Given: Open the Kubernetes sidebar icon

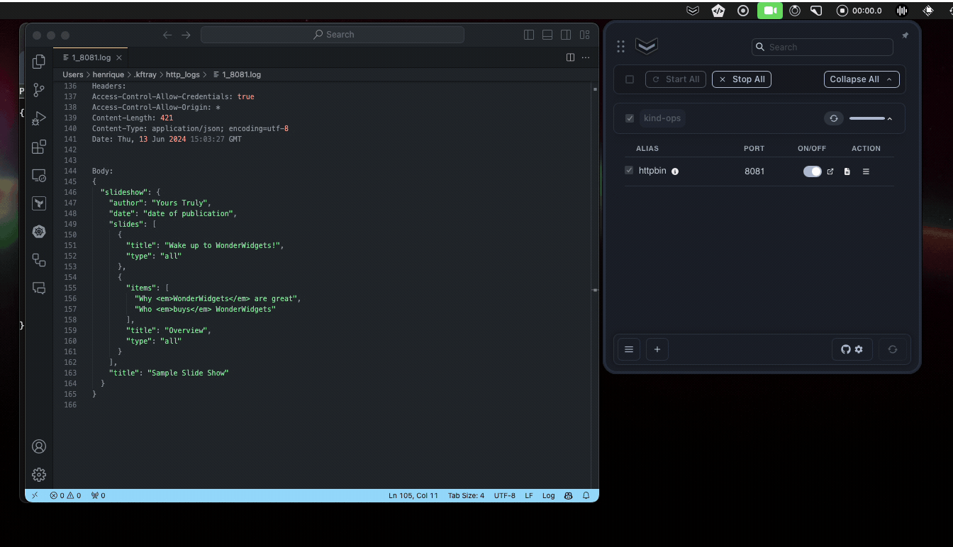Looking at the screenshot, I should coord(39,232).
